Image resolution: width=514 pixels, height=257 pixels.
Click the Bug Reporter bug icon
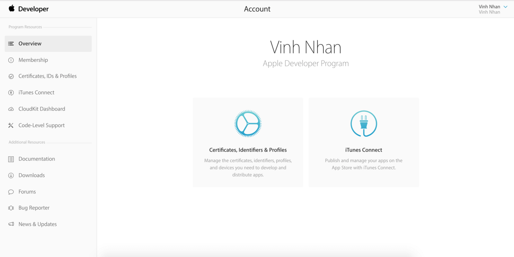[x=11, y=208]
